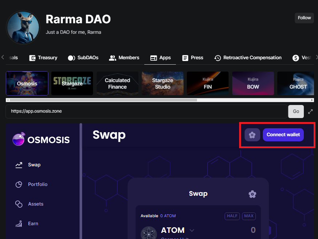318x239 pixels.
Task: Open Retroactive Compensation tab
Action: pyautogui.click(x=247, y=58)
